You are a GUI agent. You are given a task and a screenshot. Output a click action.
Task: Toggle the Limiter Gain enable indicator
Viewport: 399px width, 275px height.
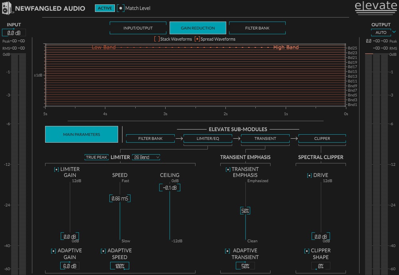pyautogui.click(x=56, y=169)
